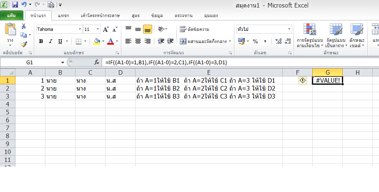Viewport: 379px width, 192px height.
Task: Open Conditional Formatting การจัดรูปแบบตามเงื่อนไข
Action: [310, 35]
